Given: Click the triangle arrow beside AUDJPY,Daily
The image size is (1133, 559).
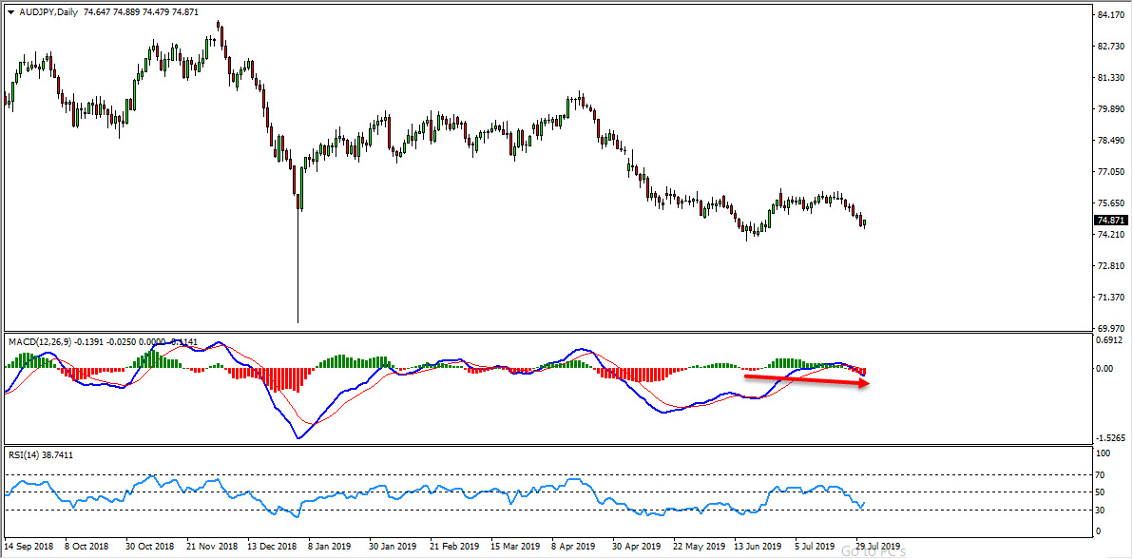Looking at the screenshot, I should (x=10, y=10).
